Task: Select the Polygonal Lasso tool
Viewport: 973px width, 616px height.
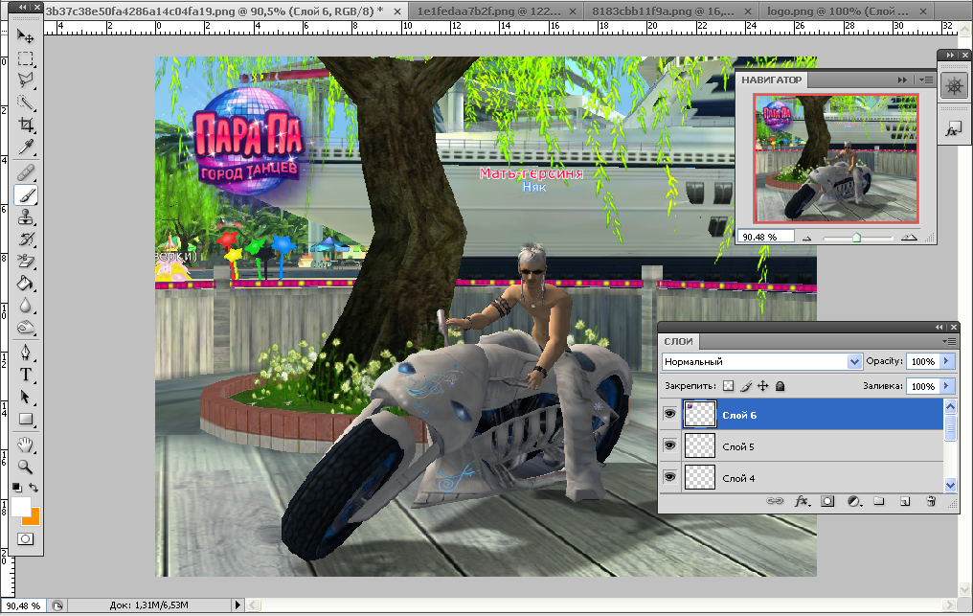Action: click(26, 80)
